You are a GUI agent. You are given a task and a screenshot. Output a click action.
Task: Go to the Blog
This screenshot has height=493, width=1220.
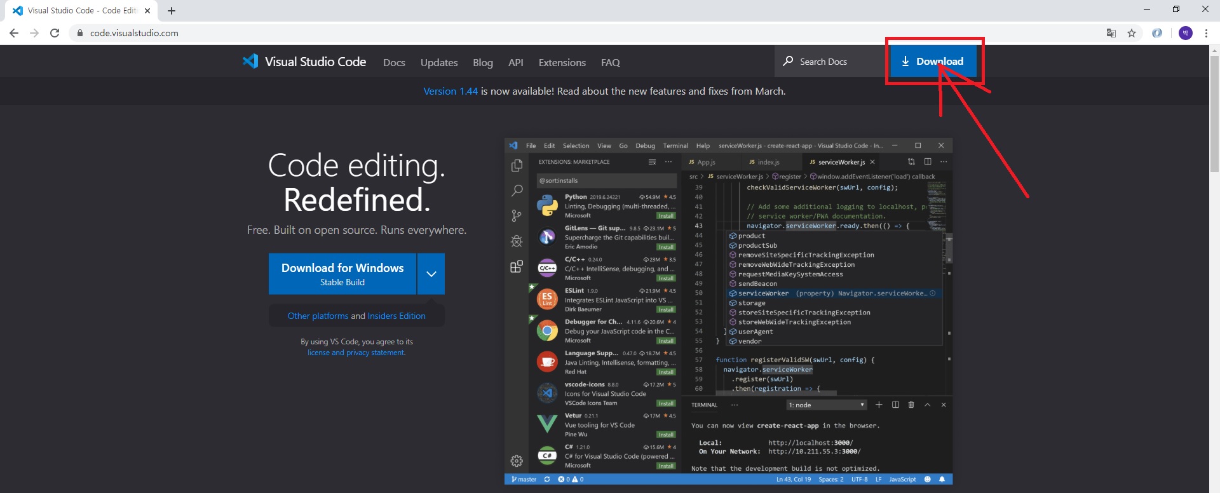point(483,62)
